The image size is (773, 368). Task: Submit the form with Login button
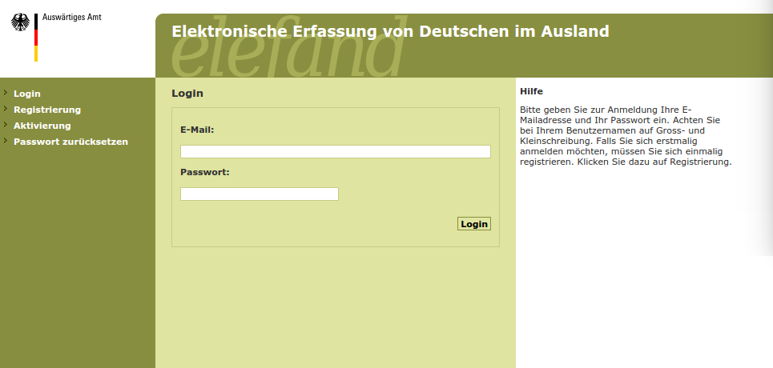pyautogui.click(x=473, y=224)
